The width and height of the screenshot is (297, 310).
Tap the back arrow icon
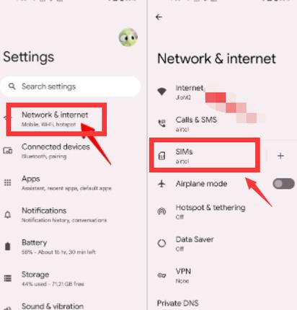(x=159, y=17)
